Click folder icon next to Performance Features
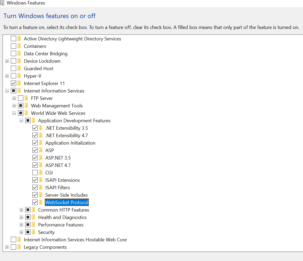 coord(33,225)
